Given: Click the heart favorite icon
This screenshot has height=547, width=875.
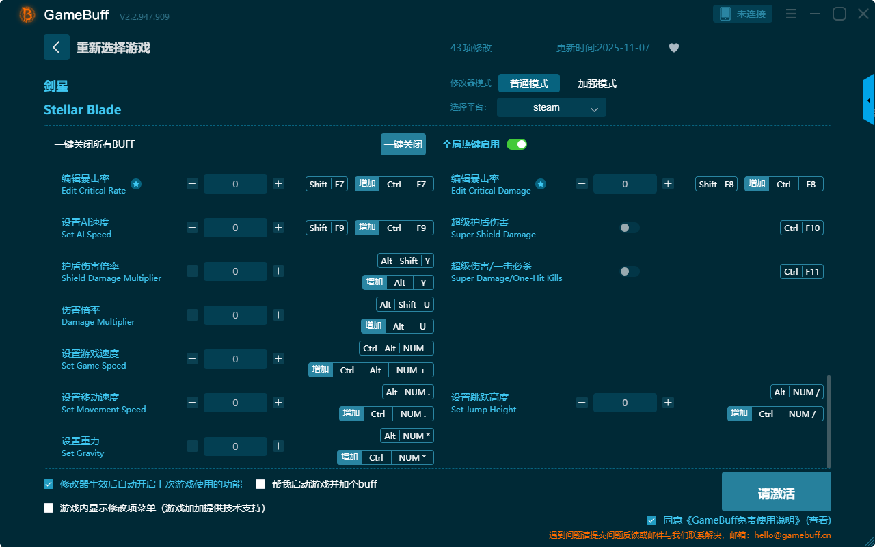Looking at the screenshot, I should tap(673, 48).
